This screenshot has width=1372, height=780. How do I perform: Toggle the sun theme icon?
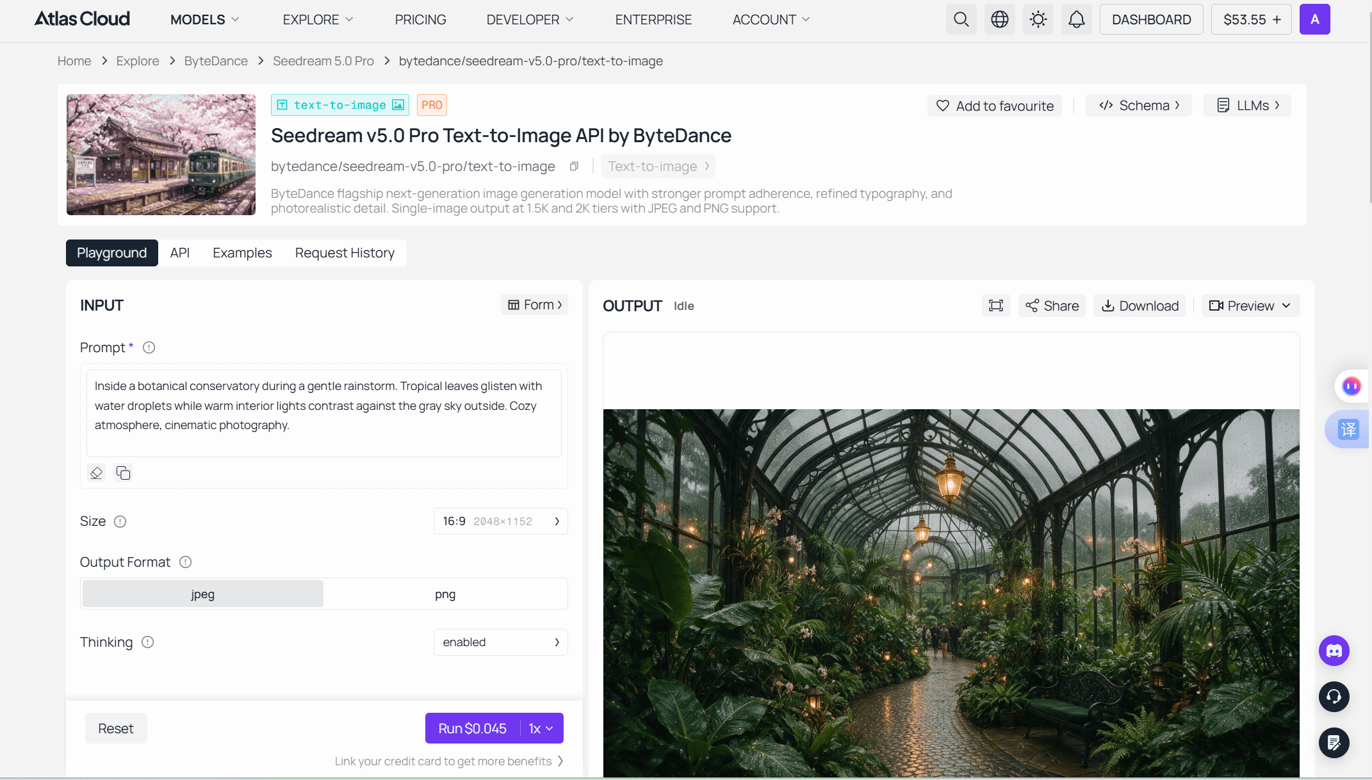[1038, 19]
